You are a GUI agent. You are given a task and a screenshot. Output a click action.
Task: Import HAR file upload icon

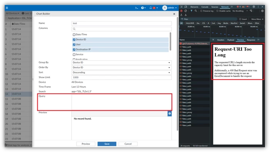[181, 15]
